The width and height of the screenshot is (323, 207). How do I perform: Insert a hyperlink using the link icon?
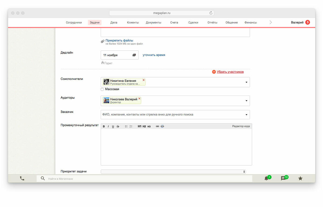tap(157, 127)
